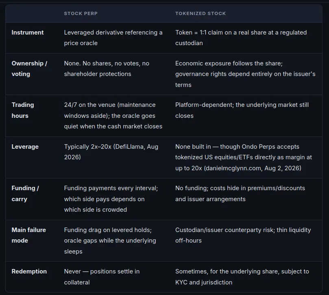Viewport: 329px width, 295px height.
Task: Click the 'None. No shares, no votes' cell
Action: (x=107, y=69)
